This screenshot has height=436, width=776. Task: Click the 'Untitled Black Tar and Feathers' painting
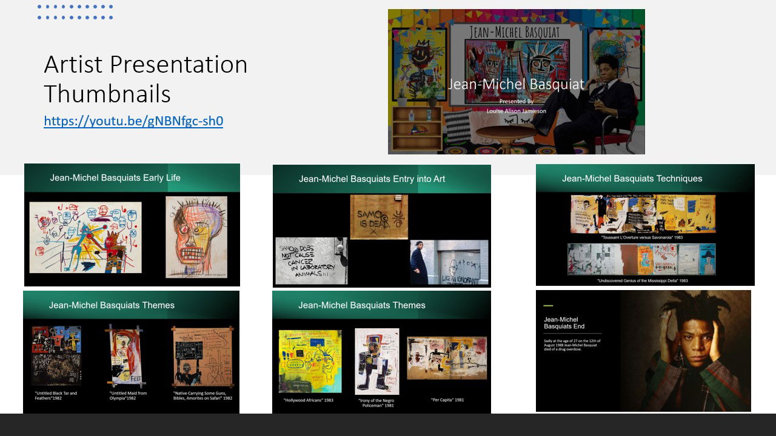point(56,355)
